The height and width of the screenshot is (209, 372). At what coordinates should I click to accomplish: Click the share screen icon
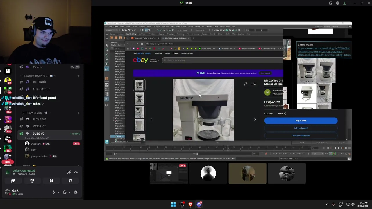click(32, 181)
